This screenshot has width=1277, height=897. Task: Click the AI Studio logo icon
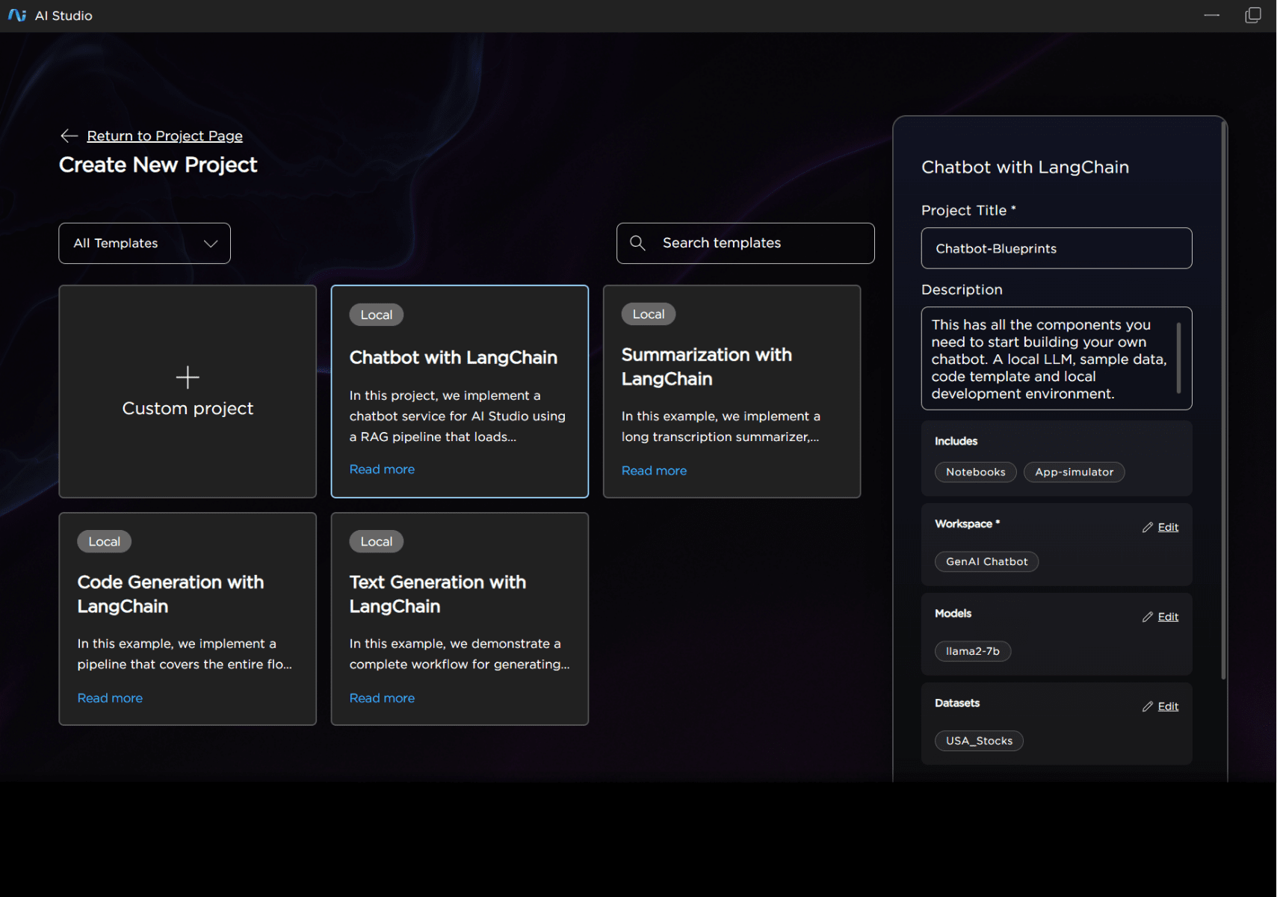tap(16, 15)
